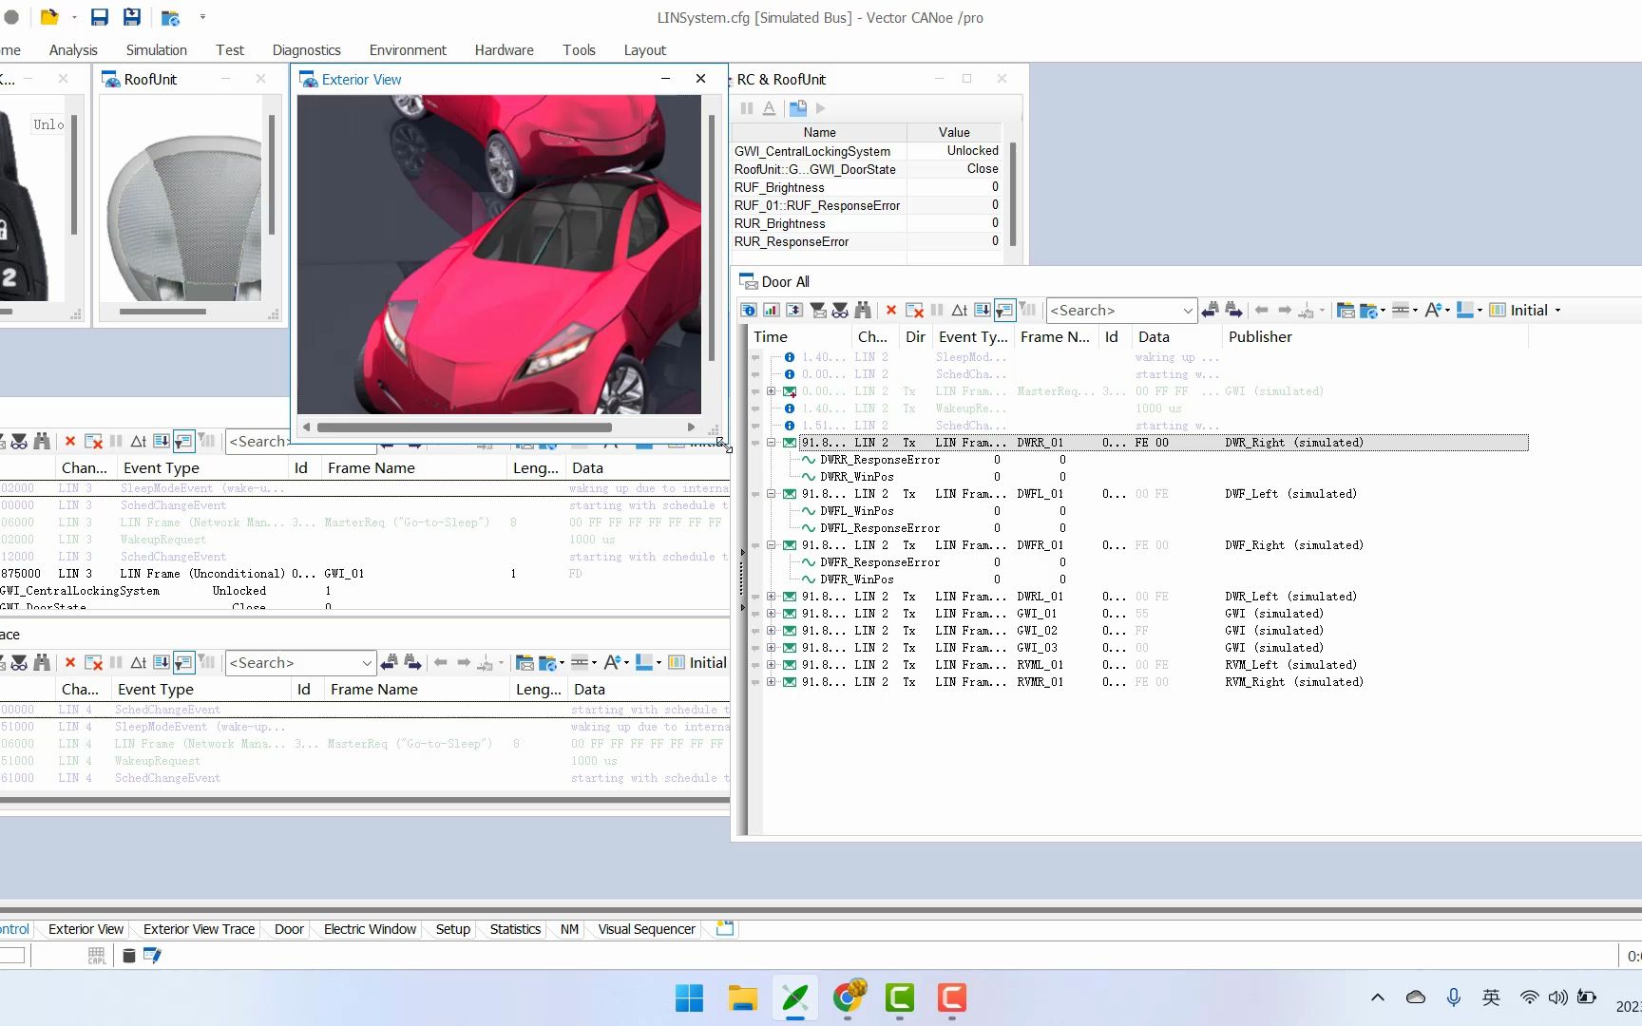Click the Exterior View horizontal scrollbar

coord(465,427)
